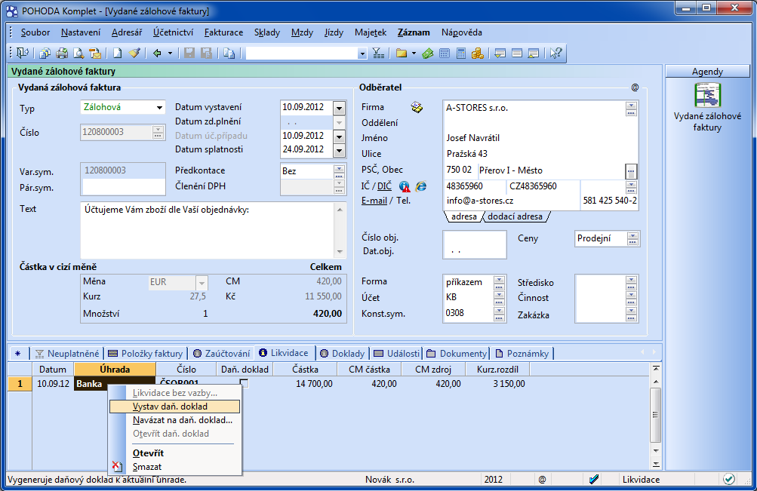The image size is (757, 491).
Task: Click the DIČ link label
Action: point(384,186)
